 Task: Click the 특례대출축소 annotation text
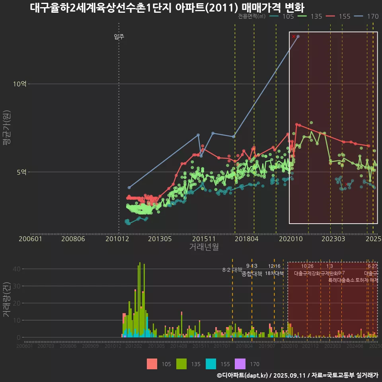(341, 280)
